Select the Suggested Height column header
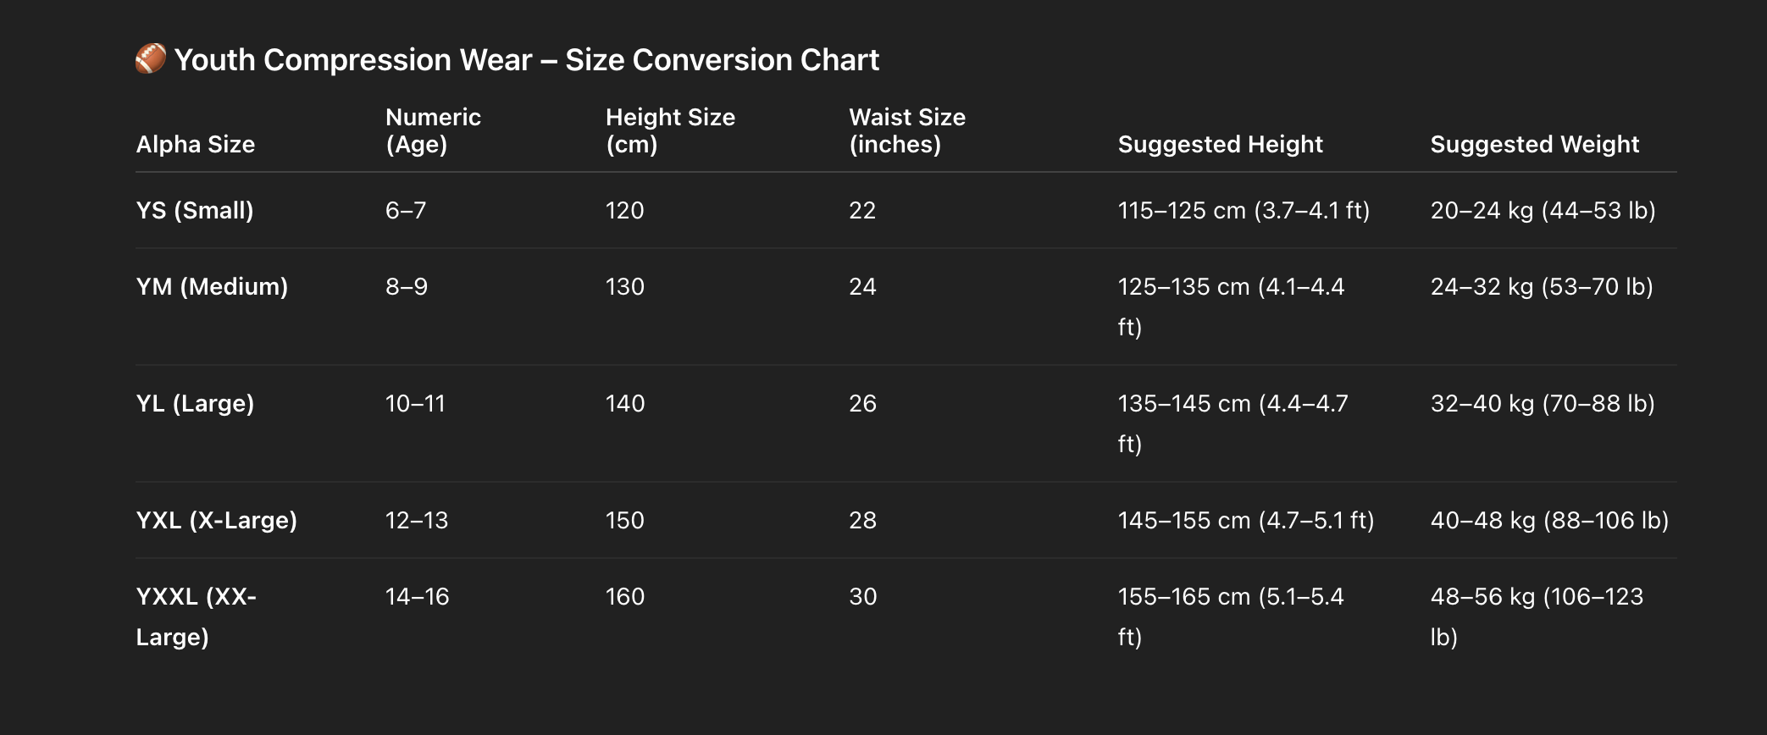1767x735 pixels. coord(1220,145)
